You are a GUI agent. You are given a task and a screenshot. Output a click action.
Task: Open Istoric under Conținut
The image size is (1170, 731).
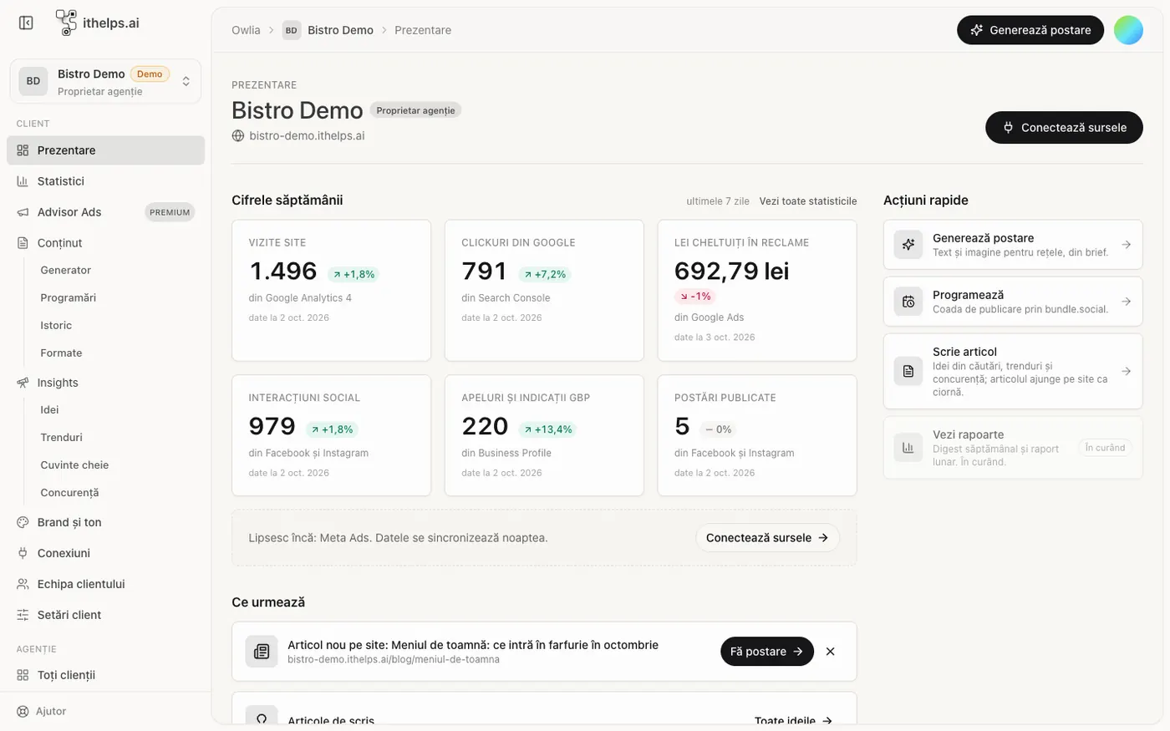(56, 325)
